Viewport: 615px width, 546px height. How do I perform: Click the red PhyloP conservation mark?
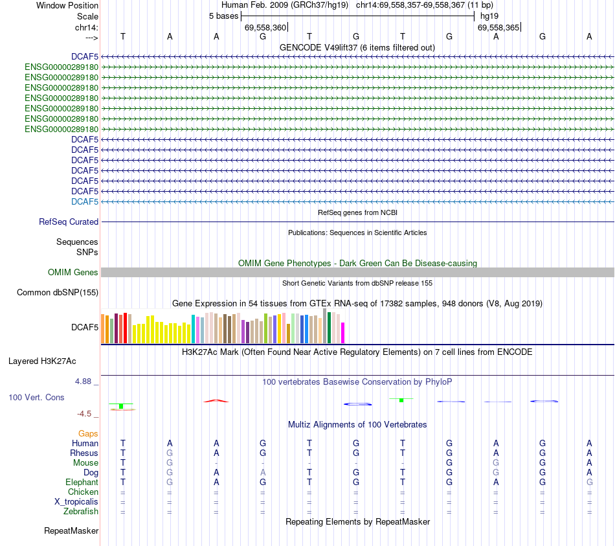pos(216,401)
